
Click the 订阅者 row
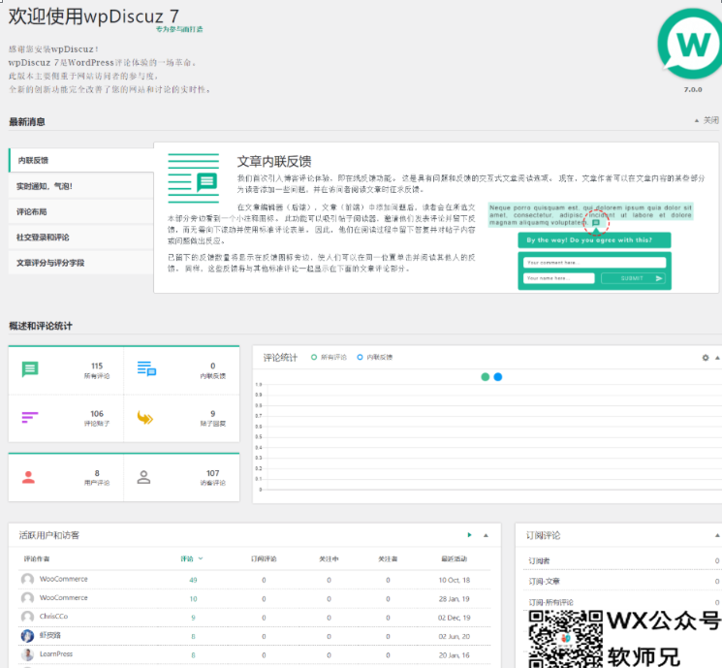(x=621, y=560)
